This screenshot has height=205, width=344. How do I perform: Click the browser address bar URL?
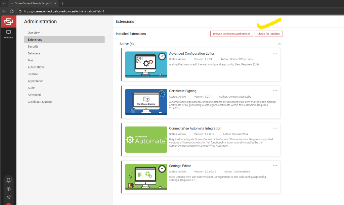tap(64, 11)
